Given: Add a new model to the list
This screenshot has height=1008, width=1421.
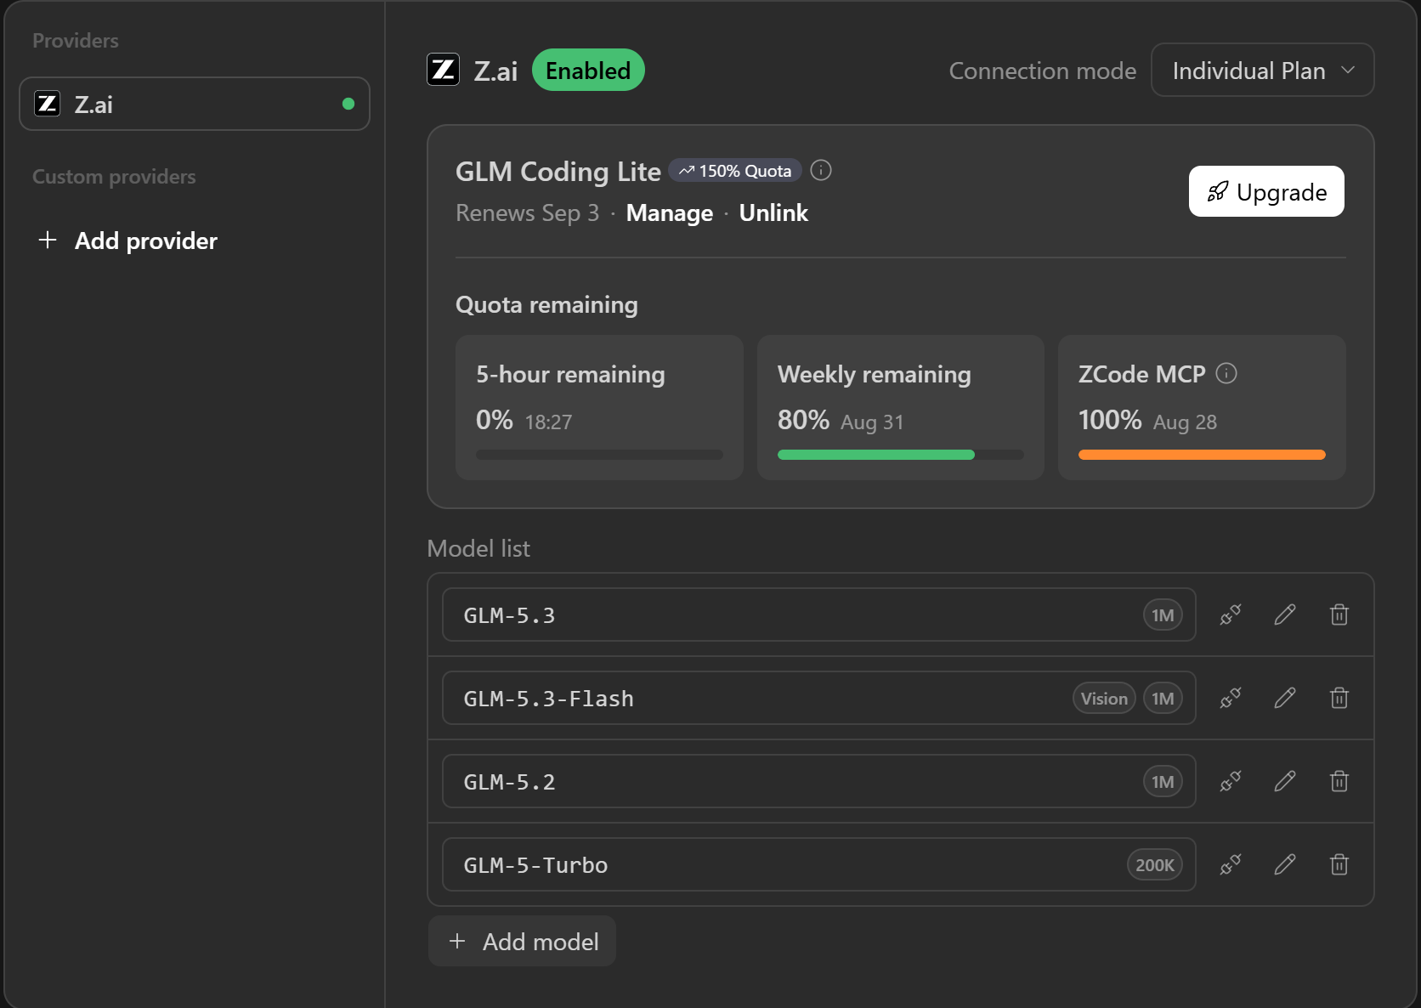Looking at the screenshot, I should click(x=523, y=941).
